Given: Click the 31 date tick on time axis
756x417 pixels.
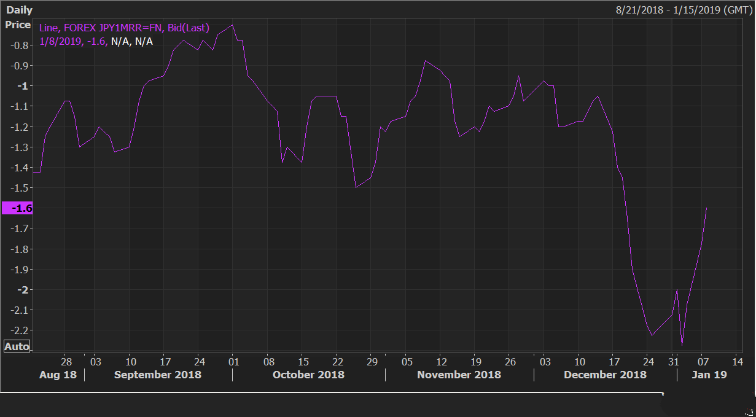Looking at the screenshot, I should pyautogui.click(x=674, y=360).
